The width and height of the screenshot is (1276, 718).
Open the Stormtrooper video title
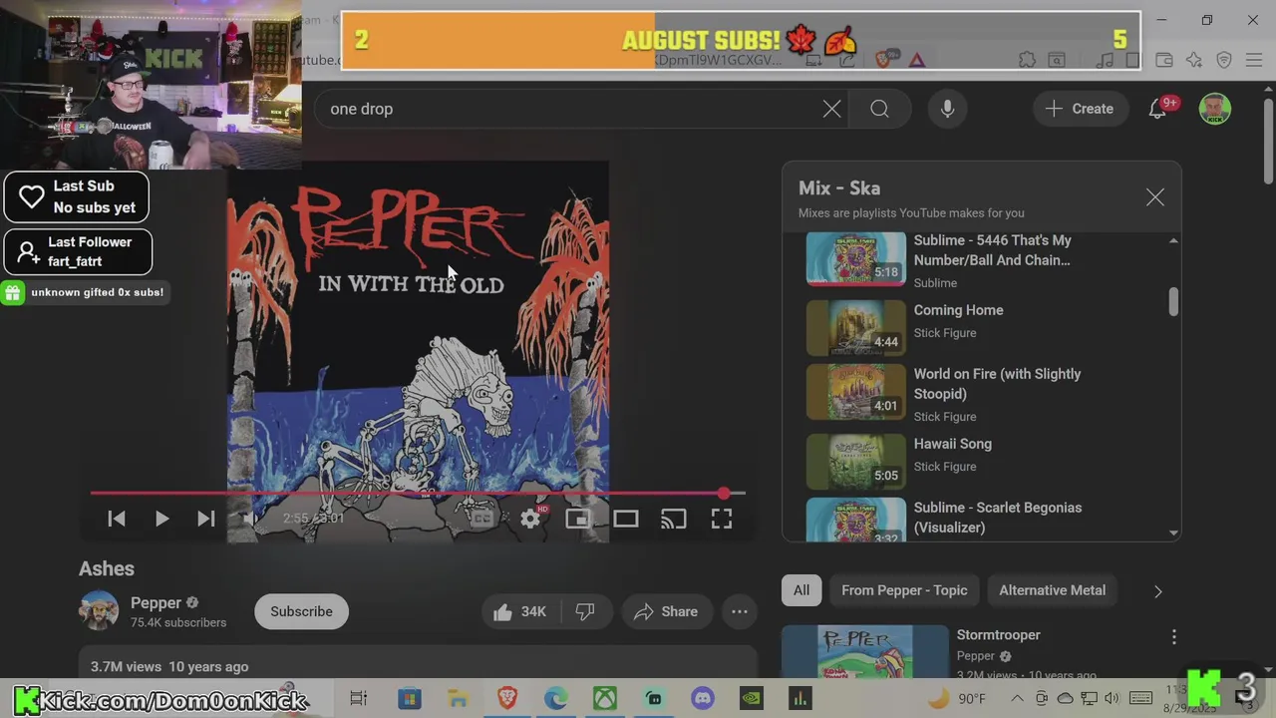(998, 635)
